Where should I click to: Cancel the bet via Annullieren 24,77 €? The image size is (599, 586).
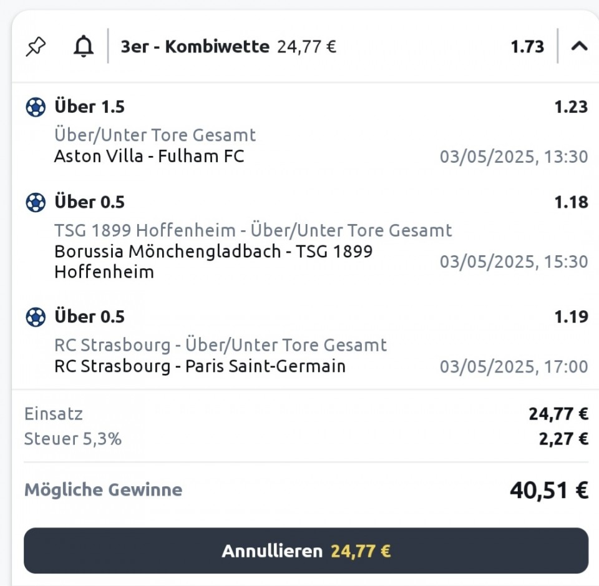(x=306, y=550)
